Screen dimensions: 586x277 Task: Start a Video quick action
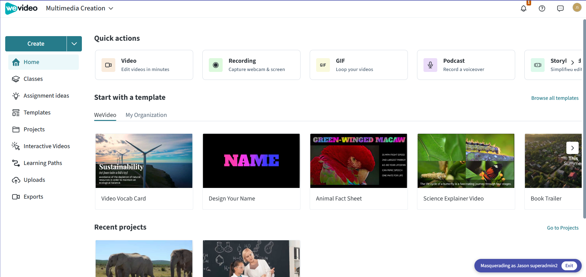[x=144, y=65]
